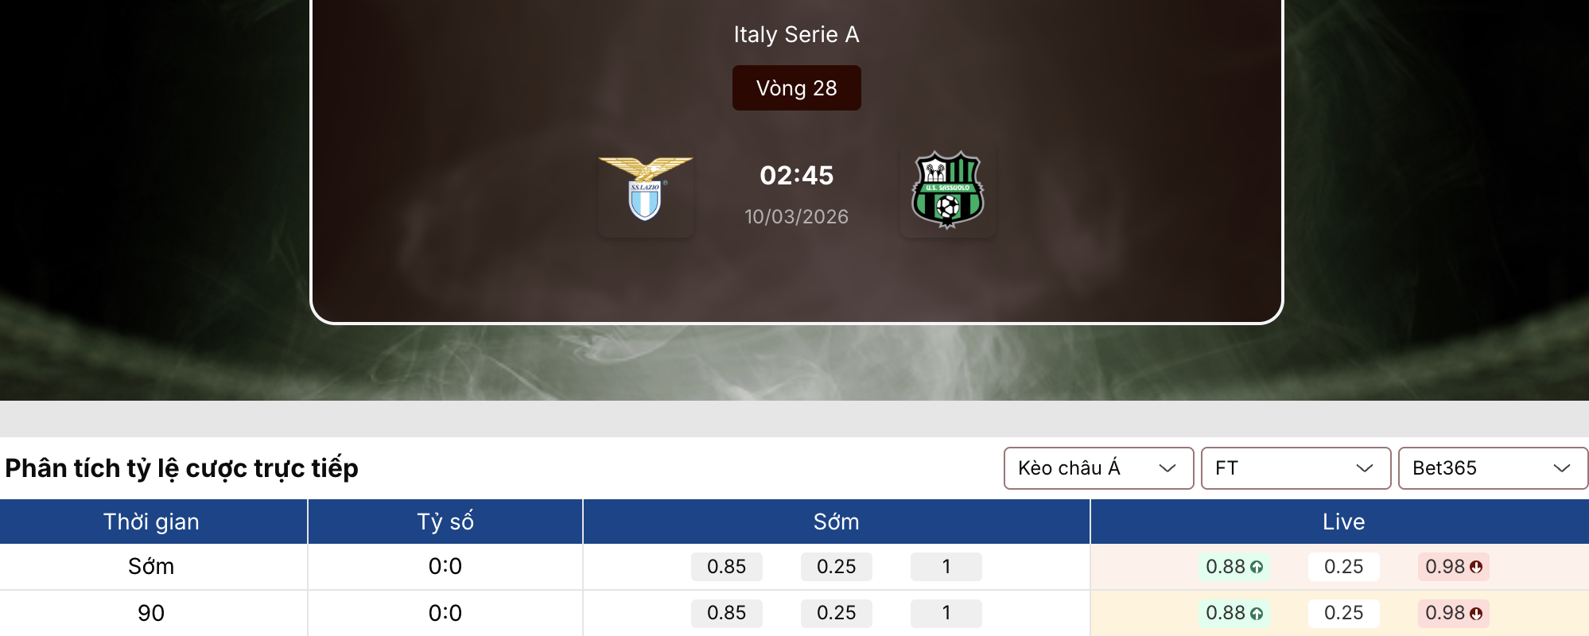Click the 0.98 live odds in Sớm row
This screenshot has height=636, width=1589.
click(x=1445, y=567)
